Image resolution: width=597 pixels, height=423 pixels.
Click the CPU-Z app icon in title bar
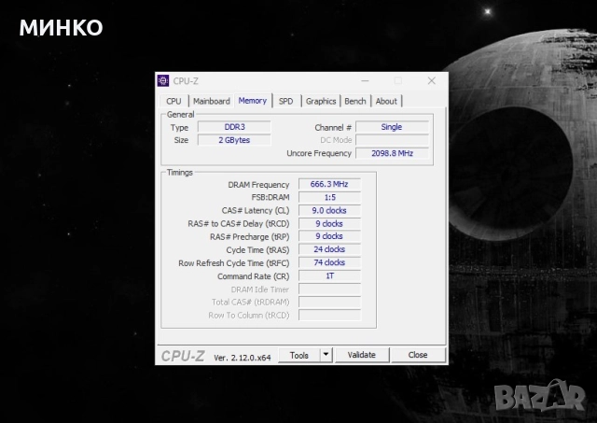coord(163,81)
